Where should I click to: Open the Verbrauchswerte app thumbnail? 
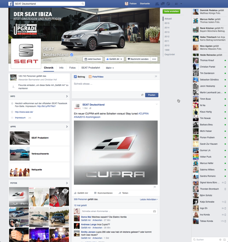[20, 154]
